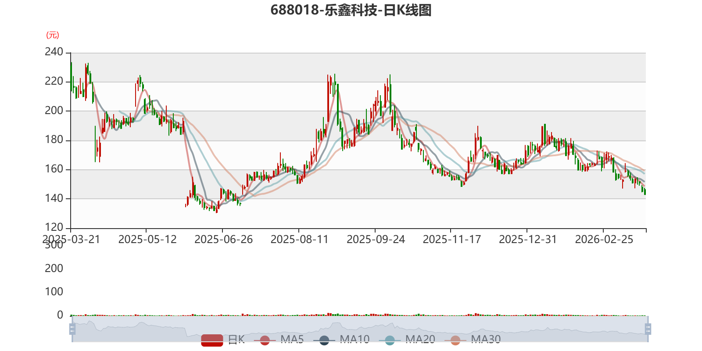
Task: Click the 2025-05-12 date label
Action: (x=147, y=240)
